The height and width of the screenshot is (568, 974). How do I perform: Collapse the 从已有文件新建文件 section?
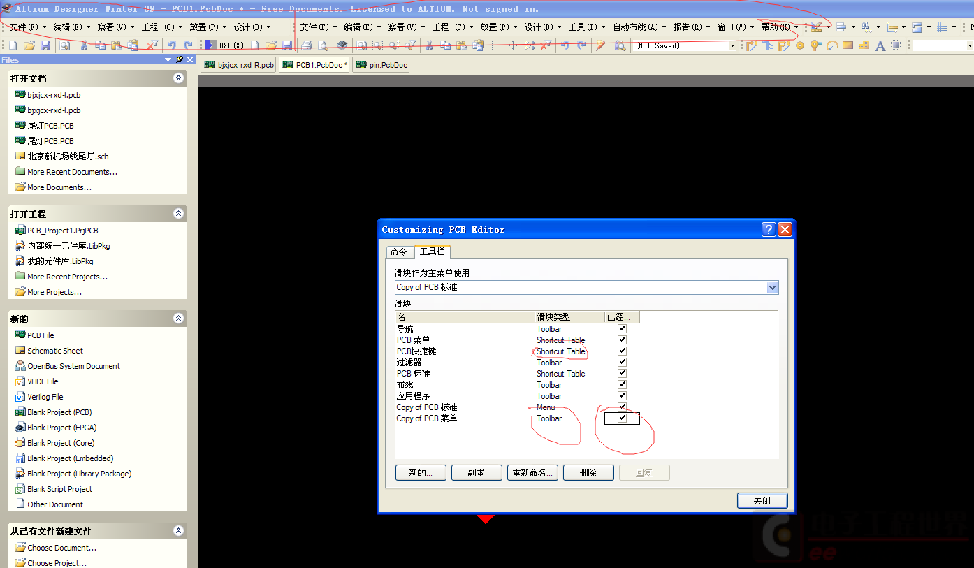coord(178,531)
